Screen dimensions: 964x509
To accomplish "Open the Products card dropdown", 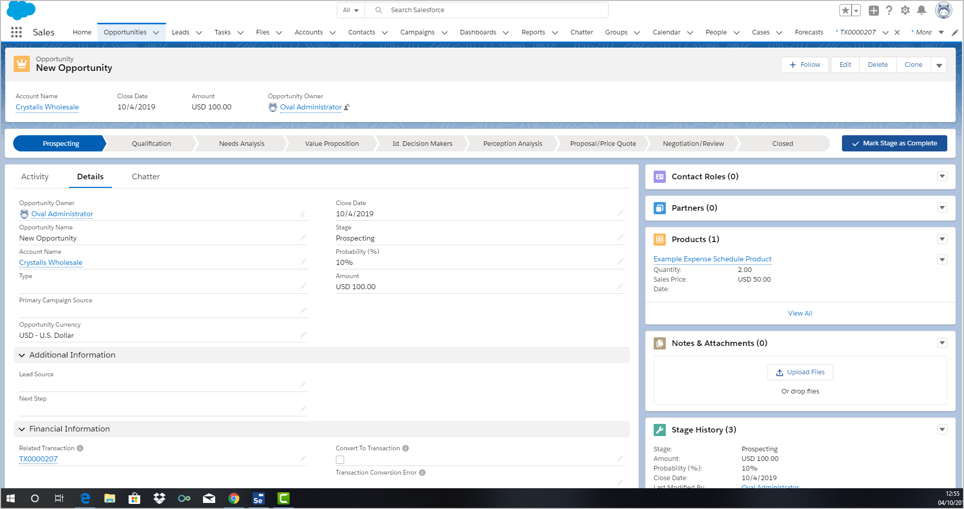I will (942, 240).
